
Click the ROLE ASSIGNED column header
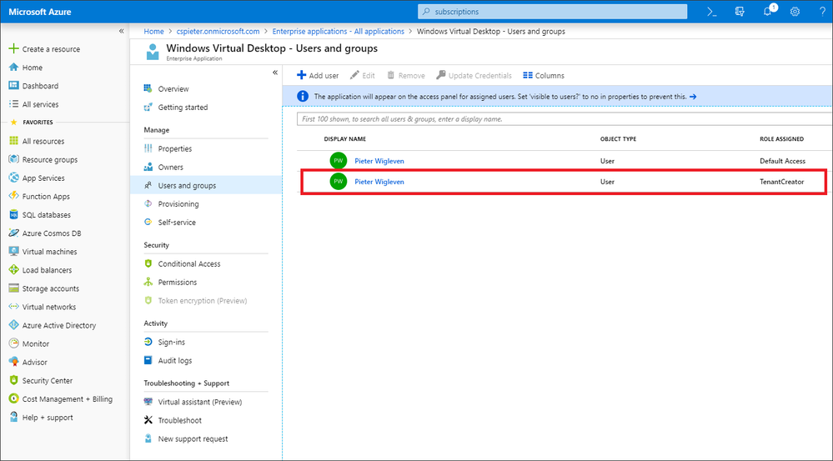(781, 139)
